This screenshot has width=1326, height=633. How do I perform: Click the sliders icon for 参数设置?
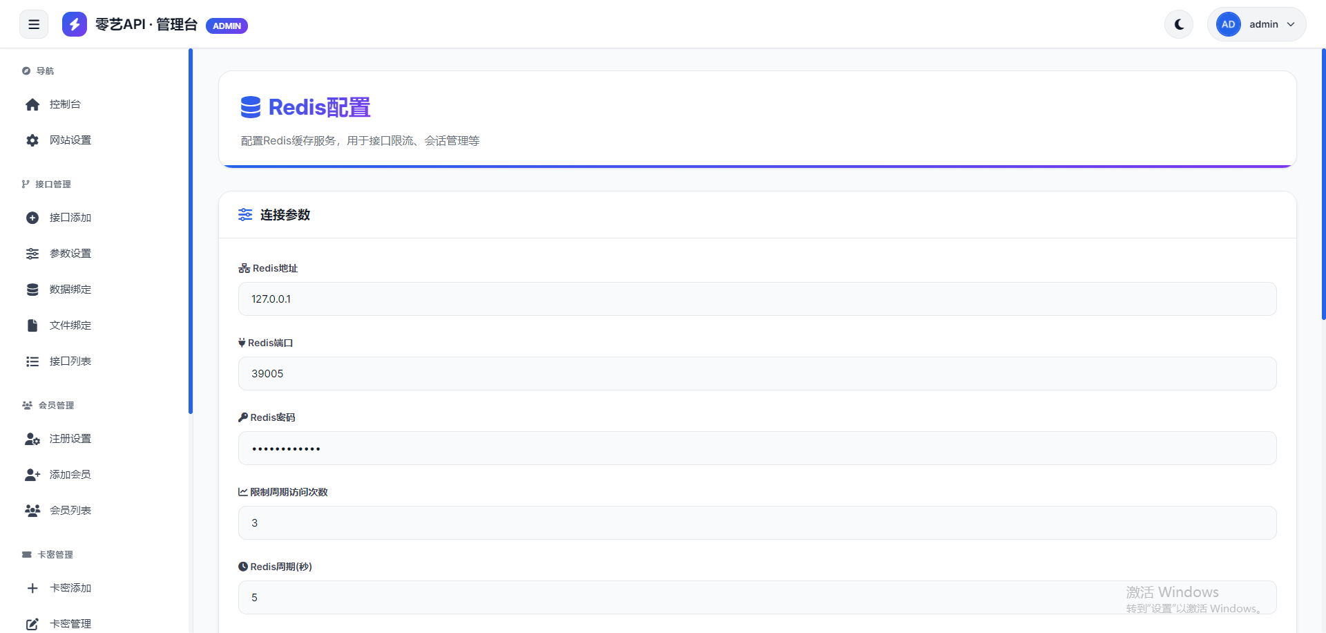[32, 254]
